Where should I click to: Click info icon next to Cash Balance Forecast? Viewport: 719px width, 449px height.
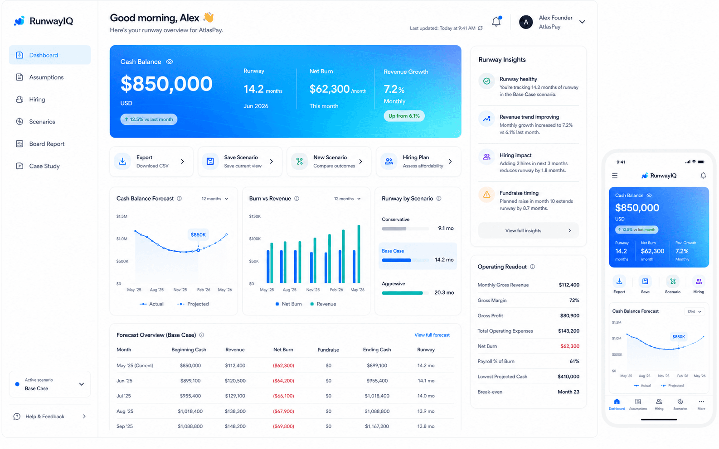coord(180,198)
